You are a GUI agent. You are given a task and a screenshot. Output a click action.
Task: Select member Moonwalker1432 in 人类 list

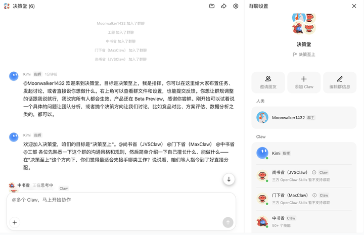(x=304, y=118)
